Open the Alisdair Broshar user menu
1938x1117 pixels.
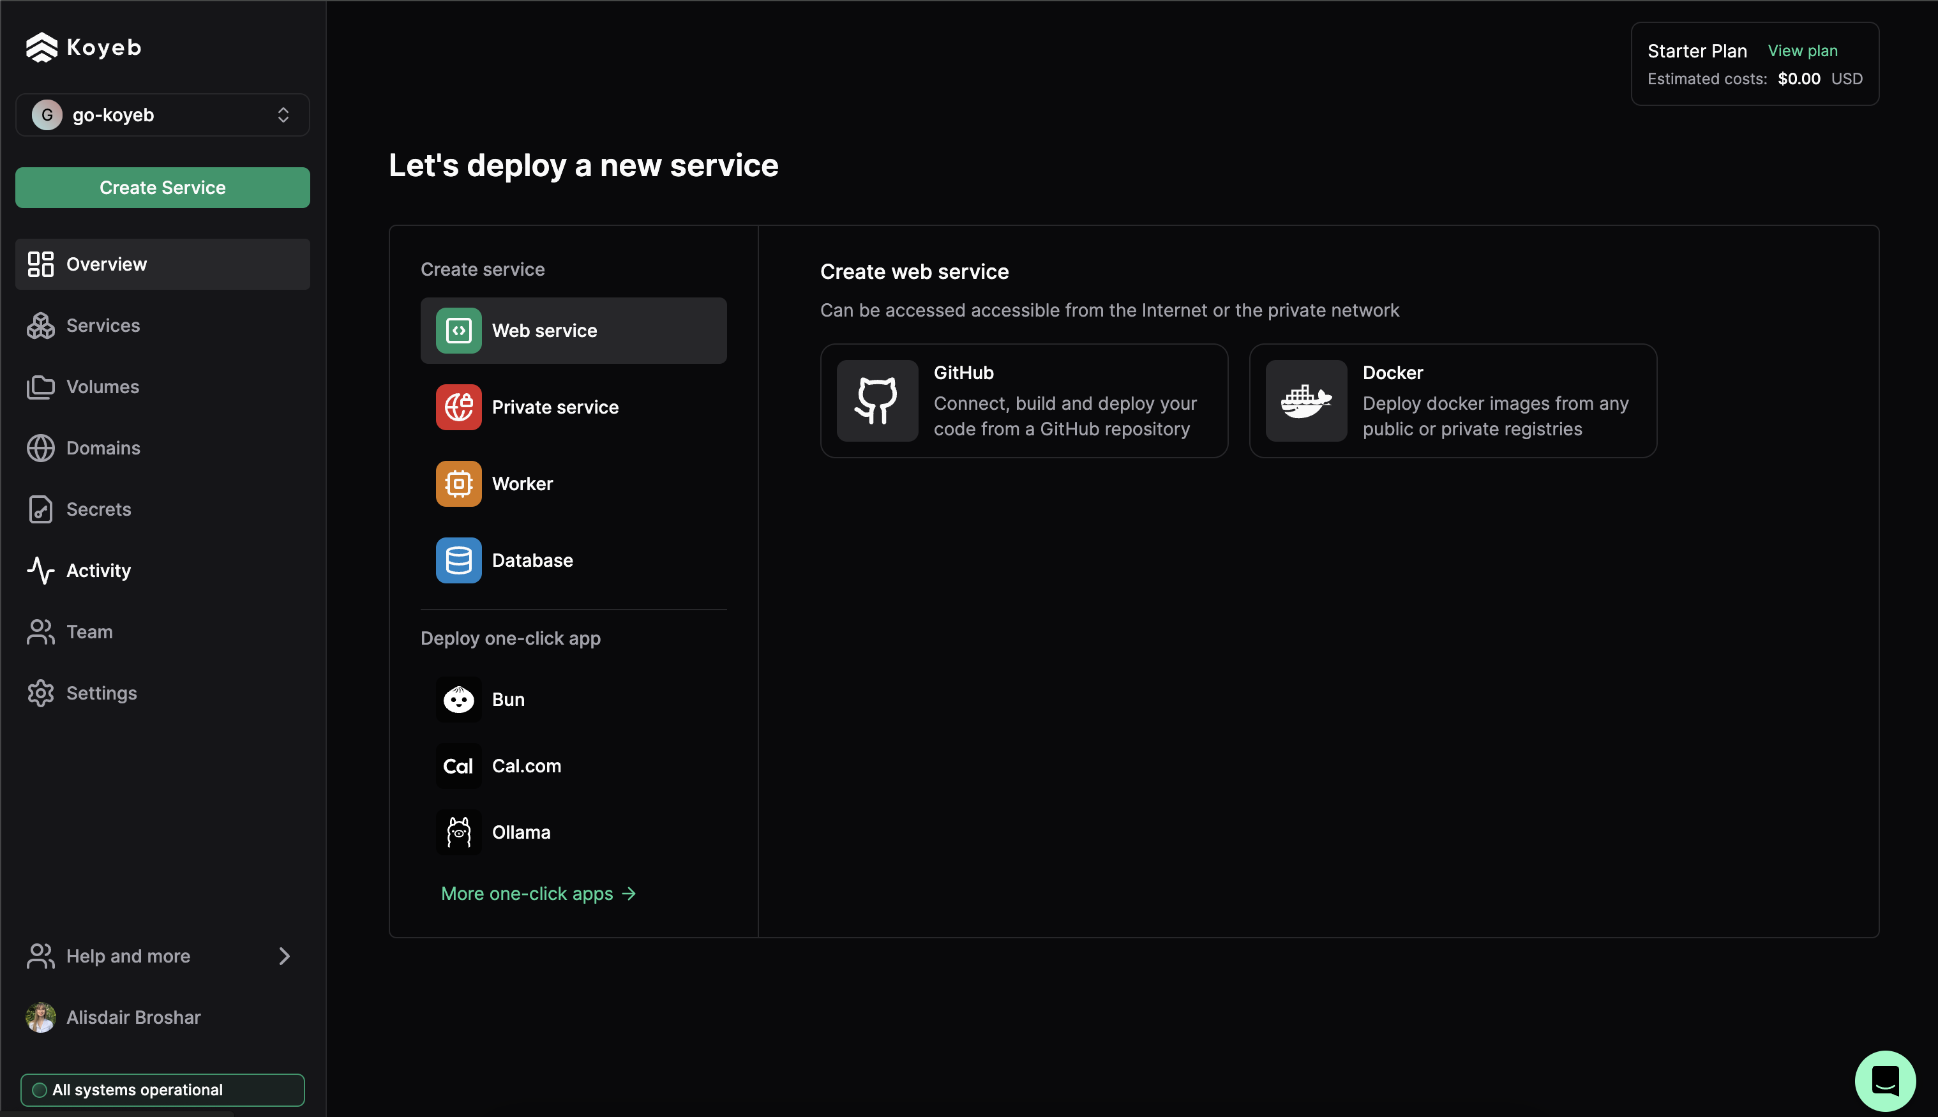tap(163, 1017)
